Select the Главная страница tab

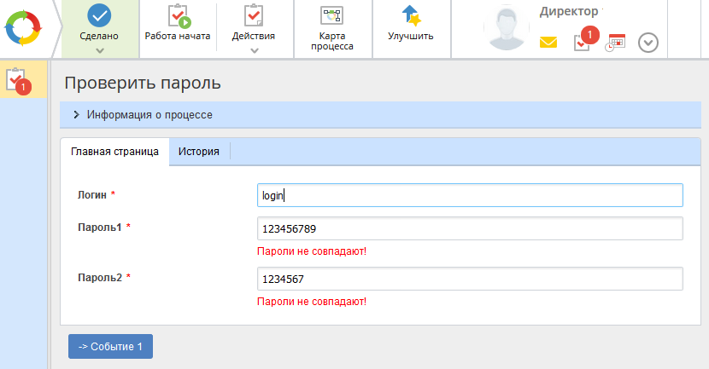114,152
